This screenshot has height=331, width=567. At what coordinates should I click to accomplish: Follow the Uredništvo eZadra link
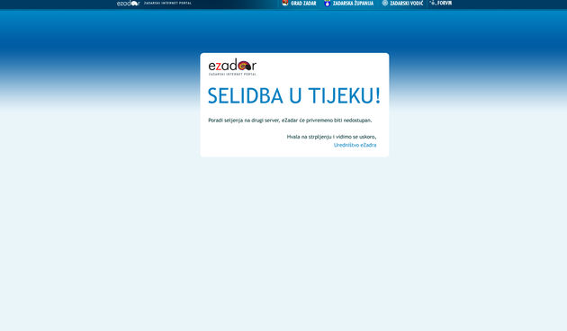355,145
